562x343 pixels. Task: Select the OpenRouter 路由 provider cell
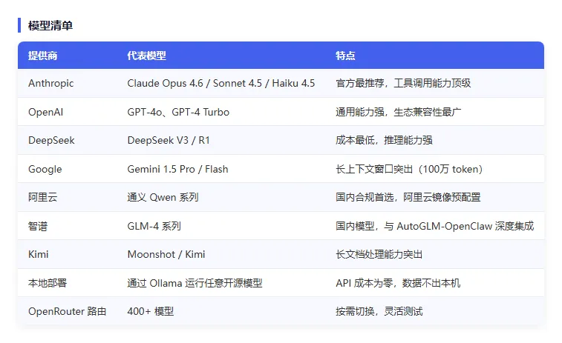(x=67, y=312)
